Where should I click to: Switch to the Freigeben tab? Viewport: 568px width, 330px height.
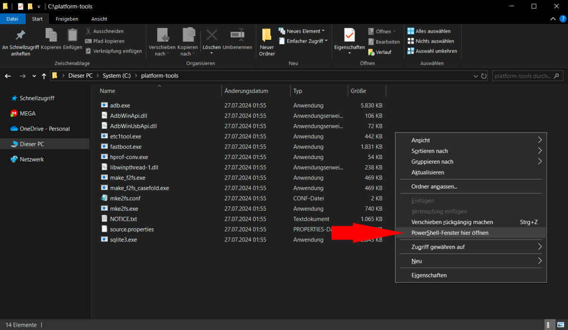coord(67,19)
